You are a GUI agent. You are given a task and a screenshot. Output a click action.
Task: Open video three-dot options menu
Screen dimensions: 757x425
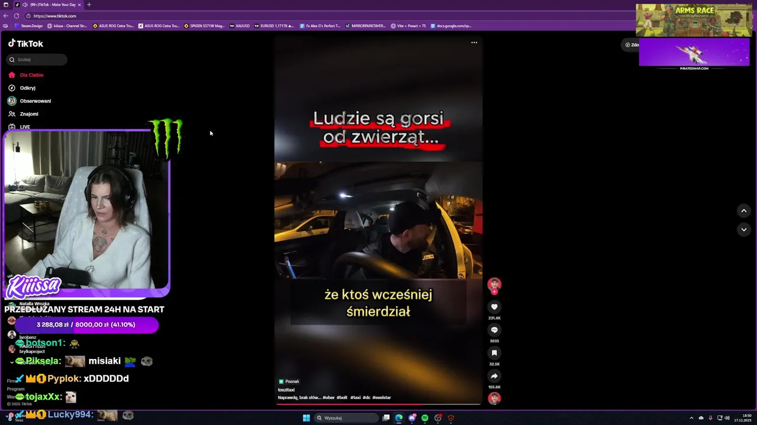pyautogui.click(x=474, y=42)
